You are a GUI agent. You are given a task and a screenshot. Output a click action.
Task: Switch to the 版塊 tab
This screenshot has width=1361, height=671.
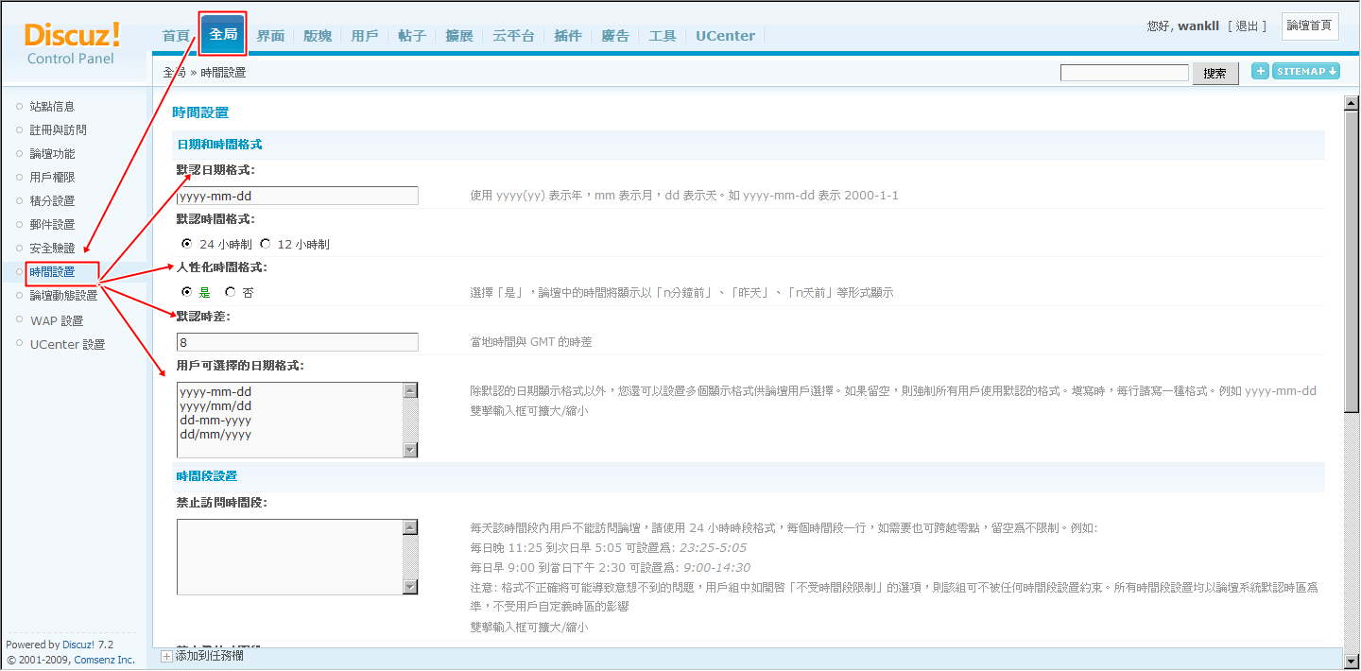(318, 36)
